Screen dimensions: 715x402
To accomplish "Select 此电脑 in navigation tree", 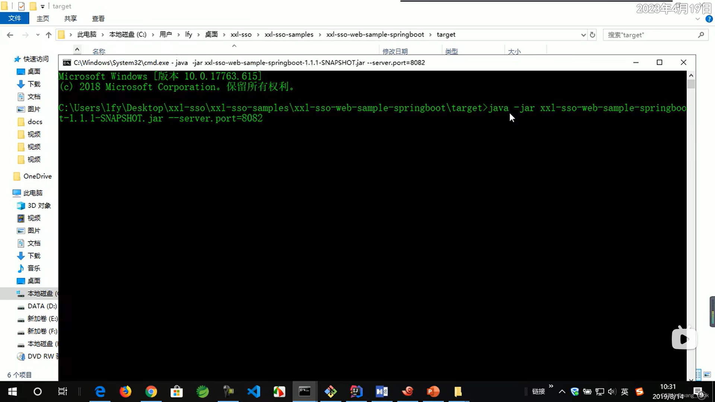I will coord(28,193).
